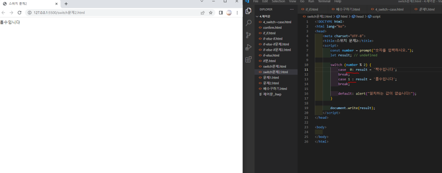This screenshot has width=442, height=173.
Task: Open if_if.html in Explorer file list
Action: tap(276, 33)
